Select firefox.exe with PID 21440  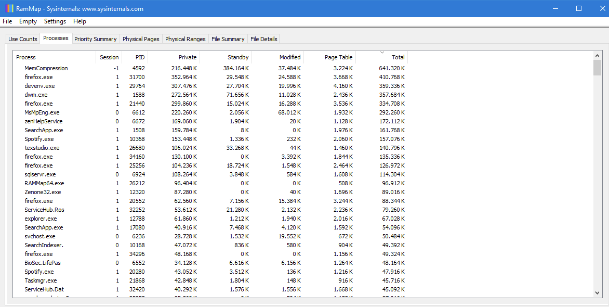[210, 104]
